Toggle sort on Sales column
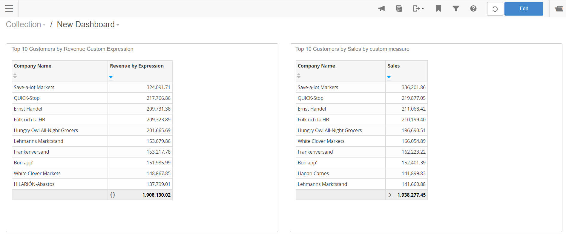 tap(389, 77)
